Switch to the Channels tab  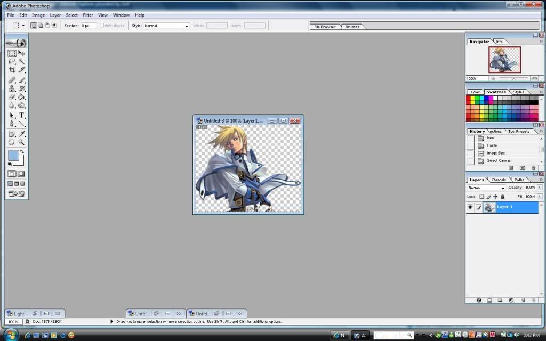tap(499, 180)
